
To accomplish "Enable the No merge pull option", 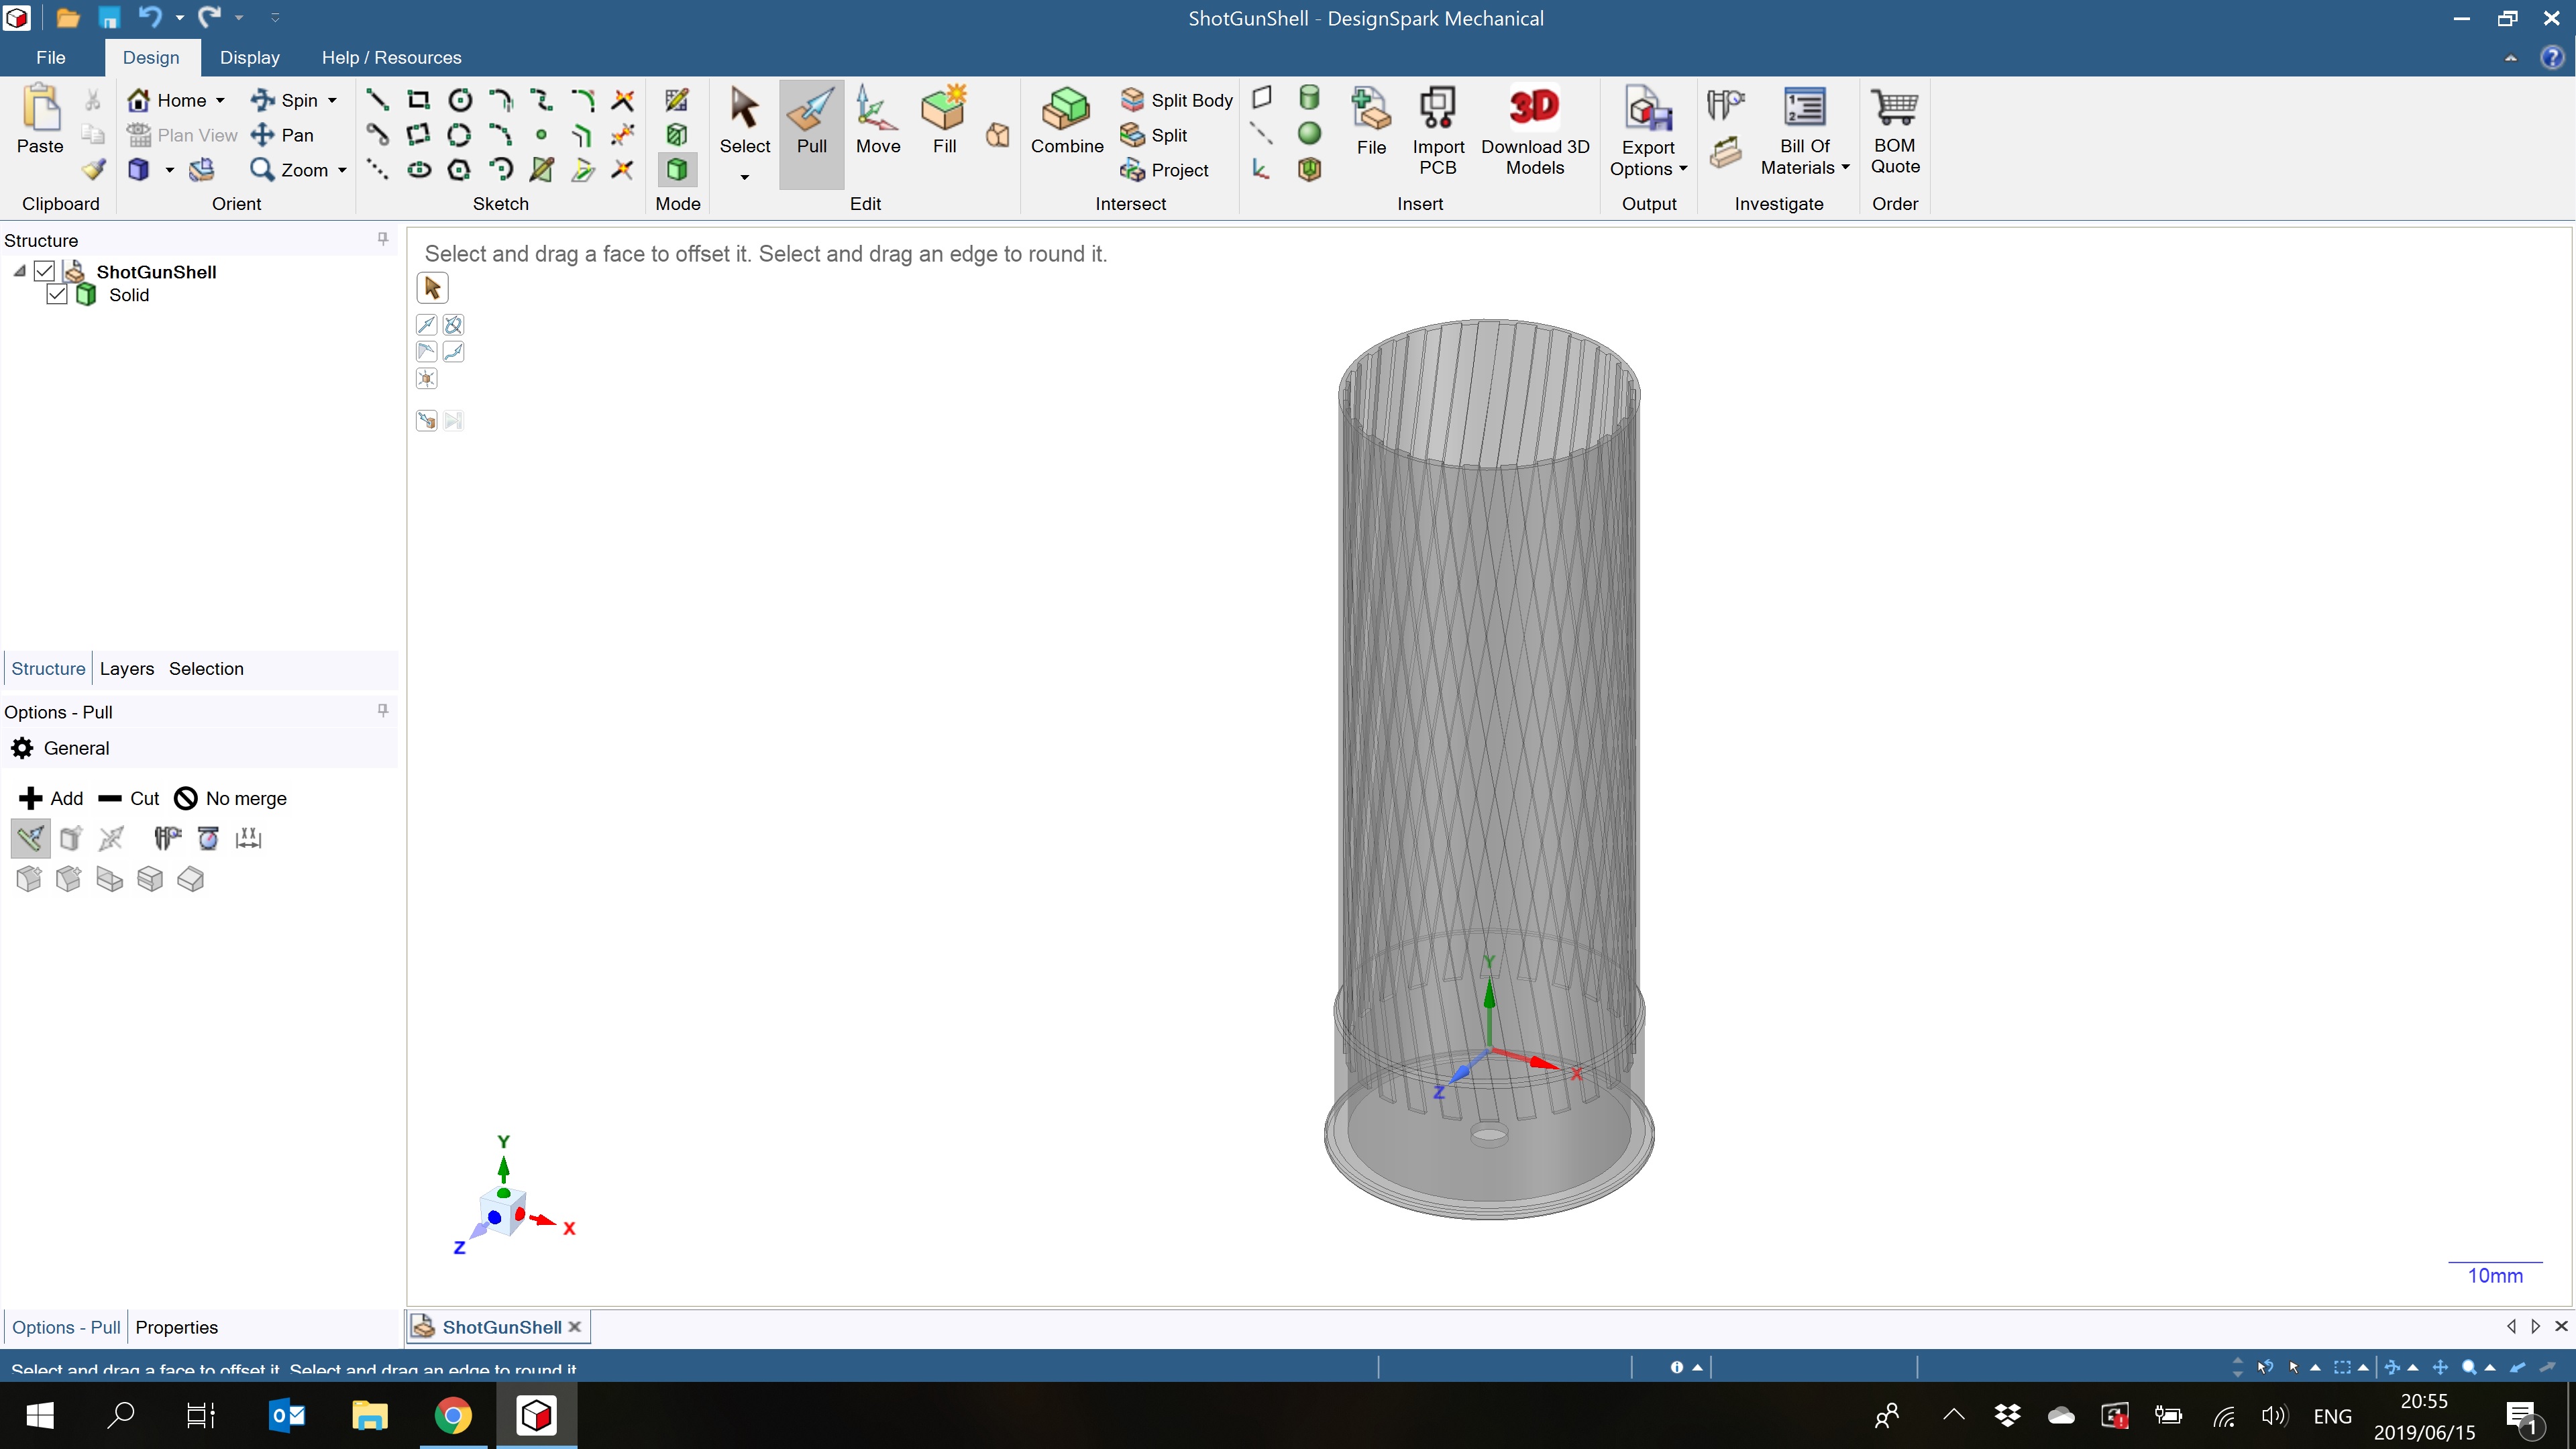I will 231,798.
